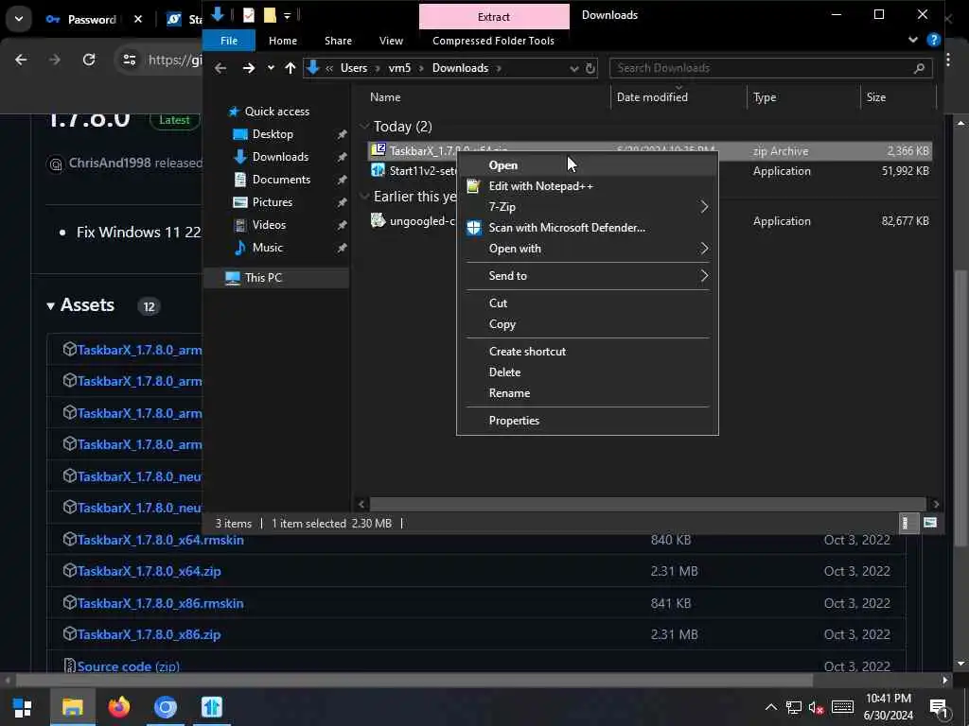Screen dimensions: 969x726
Task: Switch to the View ribbon tab
Action: pyautogui.click(x=391, y=41)
